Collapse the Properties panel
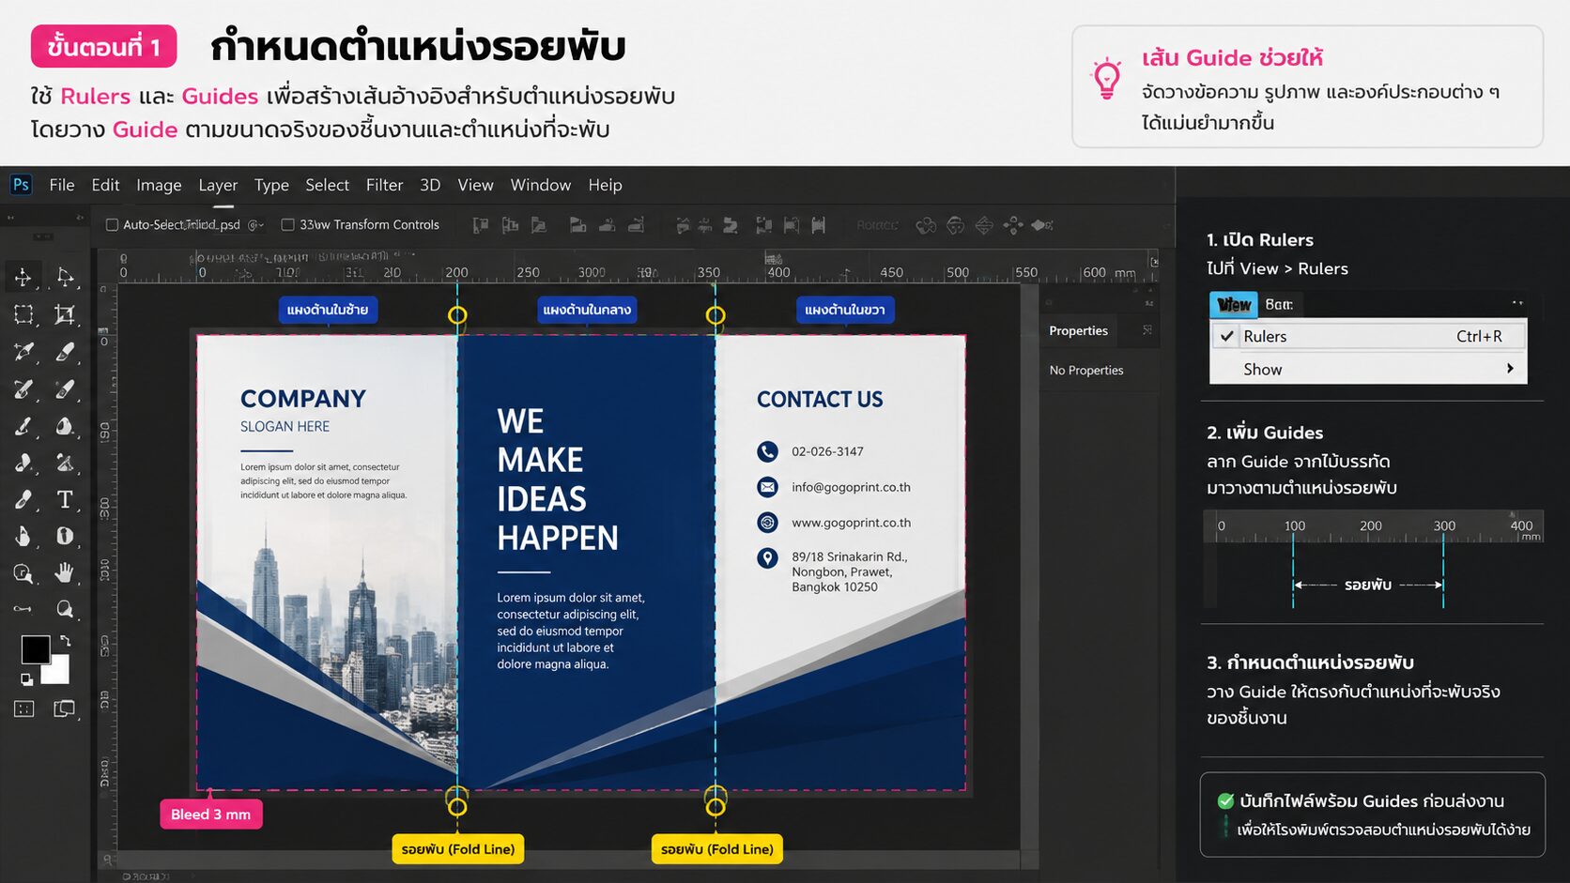 coord(1147,330)
